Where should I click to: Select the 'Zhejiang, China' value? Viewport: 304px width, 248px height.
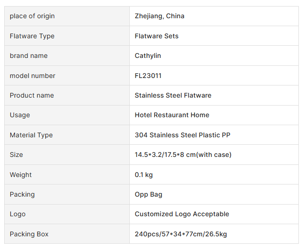pos(159,16)
